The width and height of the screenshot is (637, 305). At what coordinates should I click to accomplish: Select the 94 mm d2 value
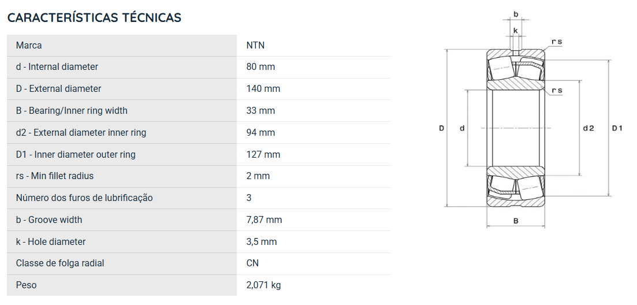coord(260,132)
